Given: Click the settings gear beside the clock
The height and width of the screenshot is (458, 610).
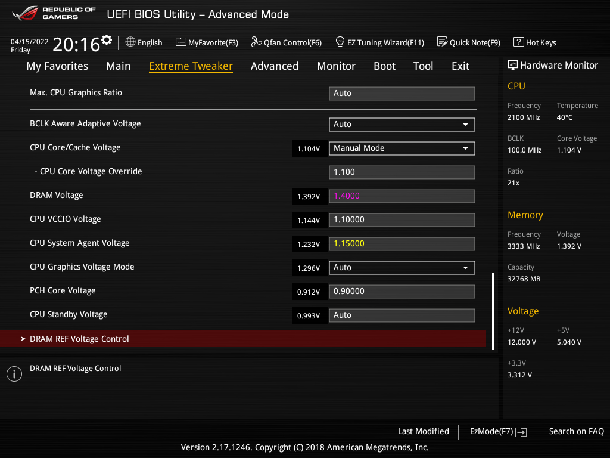Looking at the screenshot, I should pos(106,40).
